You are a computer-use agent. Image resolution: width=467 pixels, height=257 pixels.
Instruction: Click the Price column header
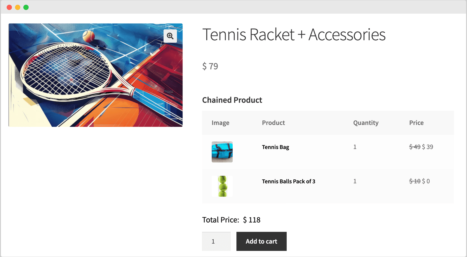click(416, 123)
